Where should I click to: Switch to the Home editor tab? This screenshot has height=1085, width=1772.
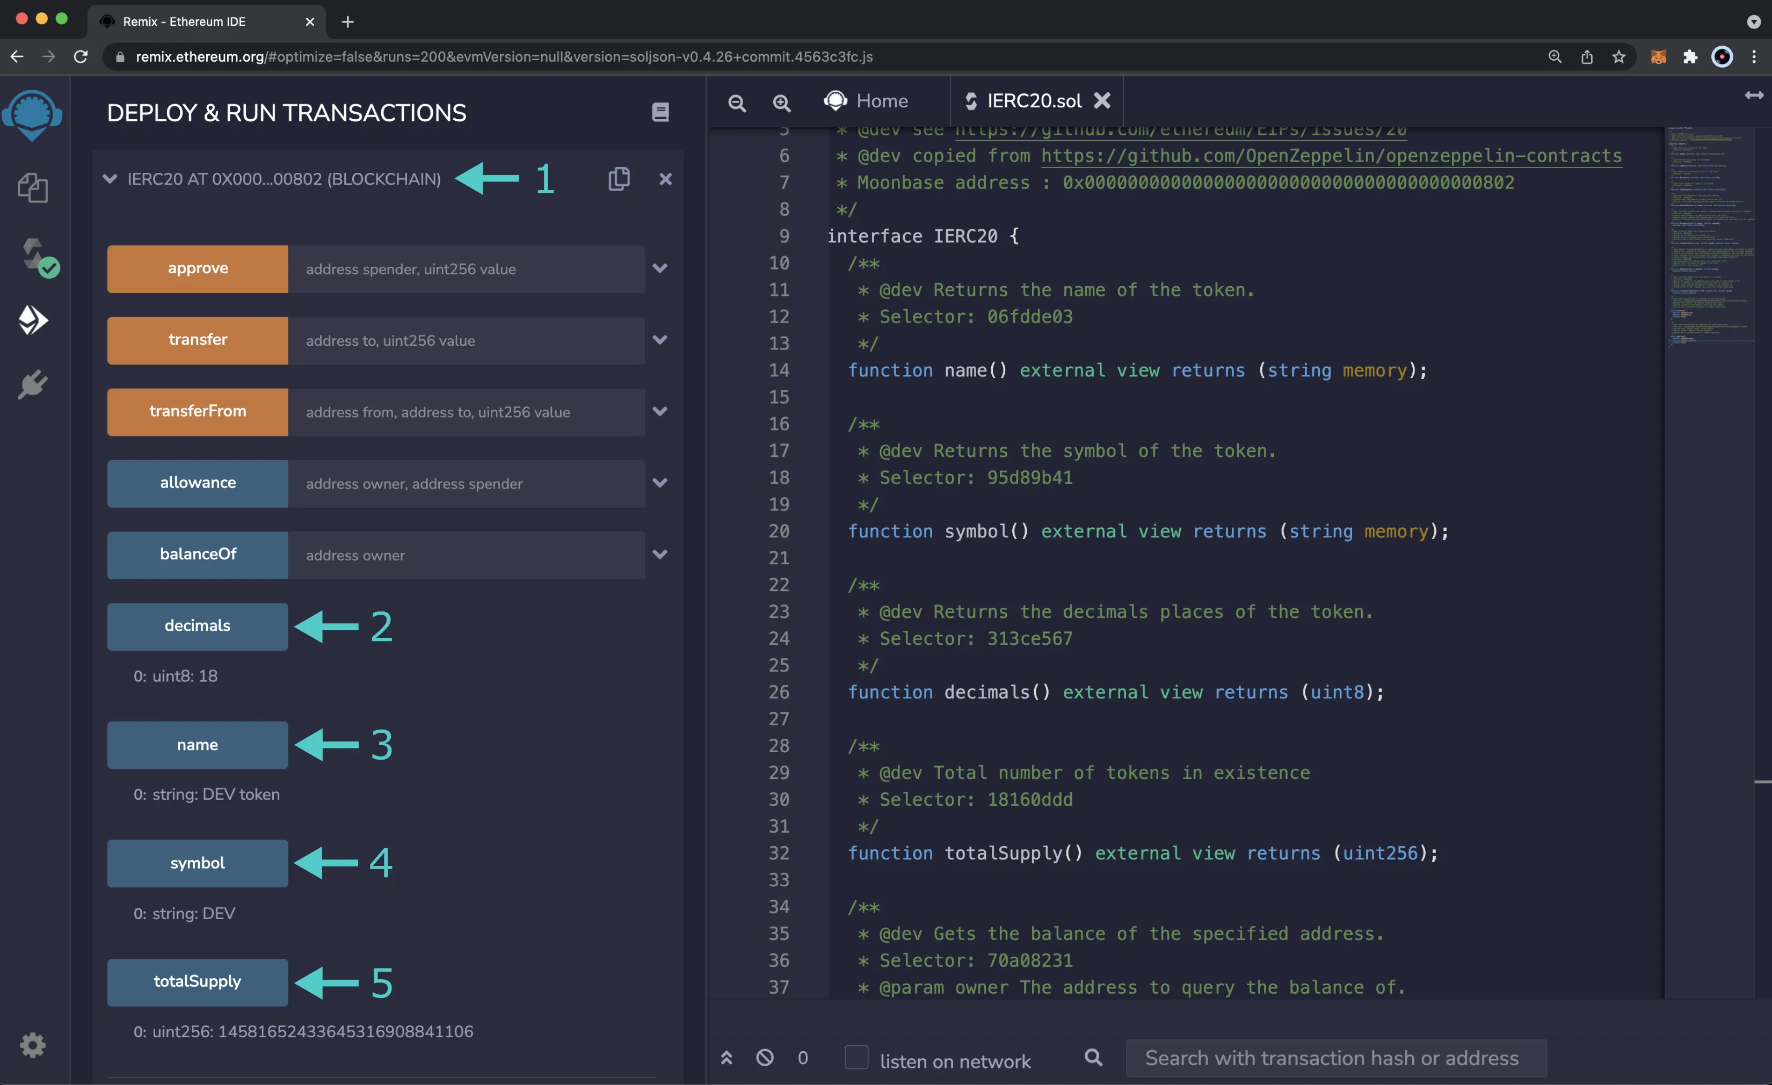866,101
